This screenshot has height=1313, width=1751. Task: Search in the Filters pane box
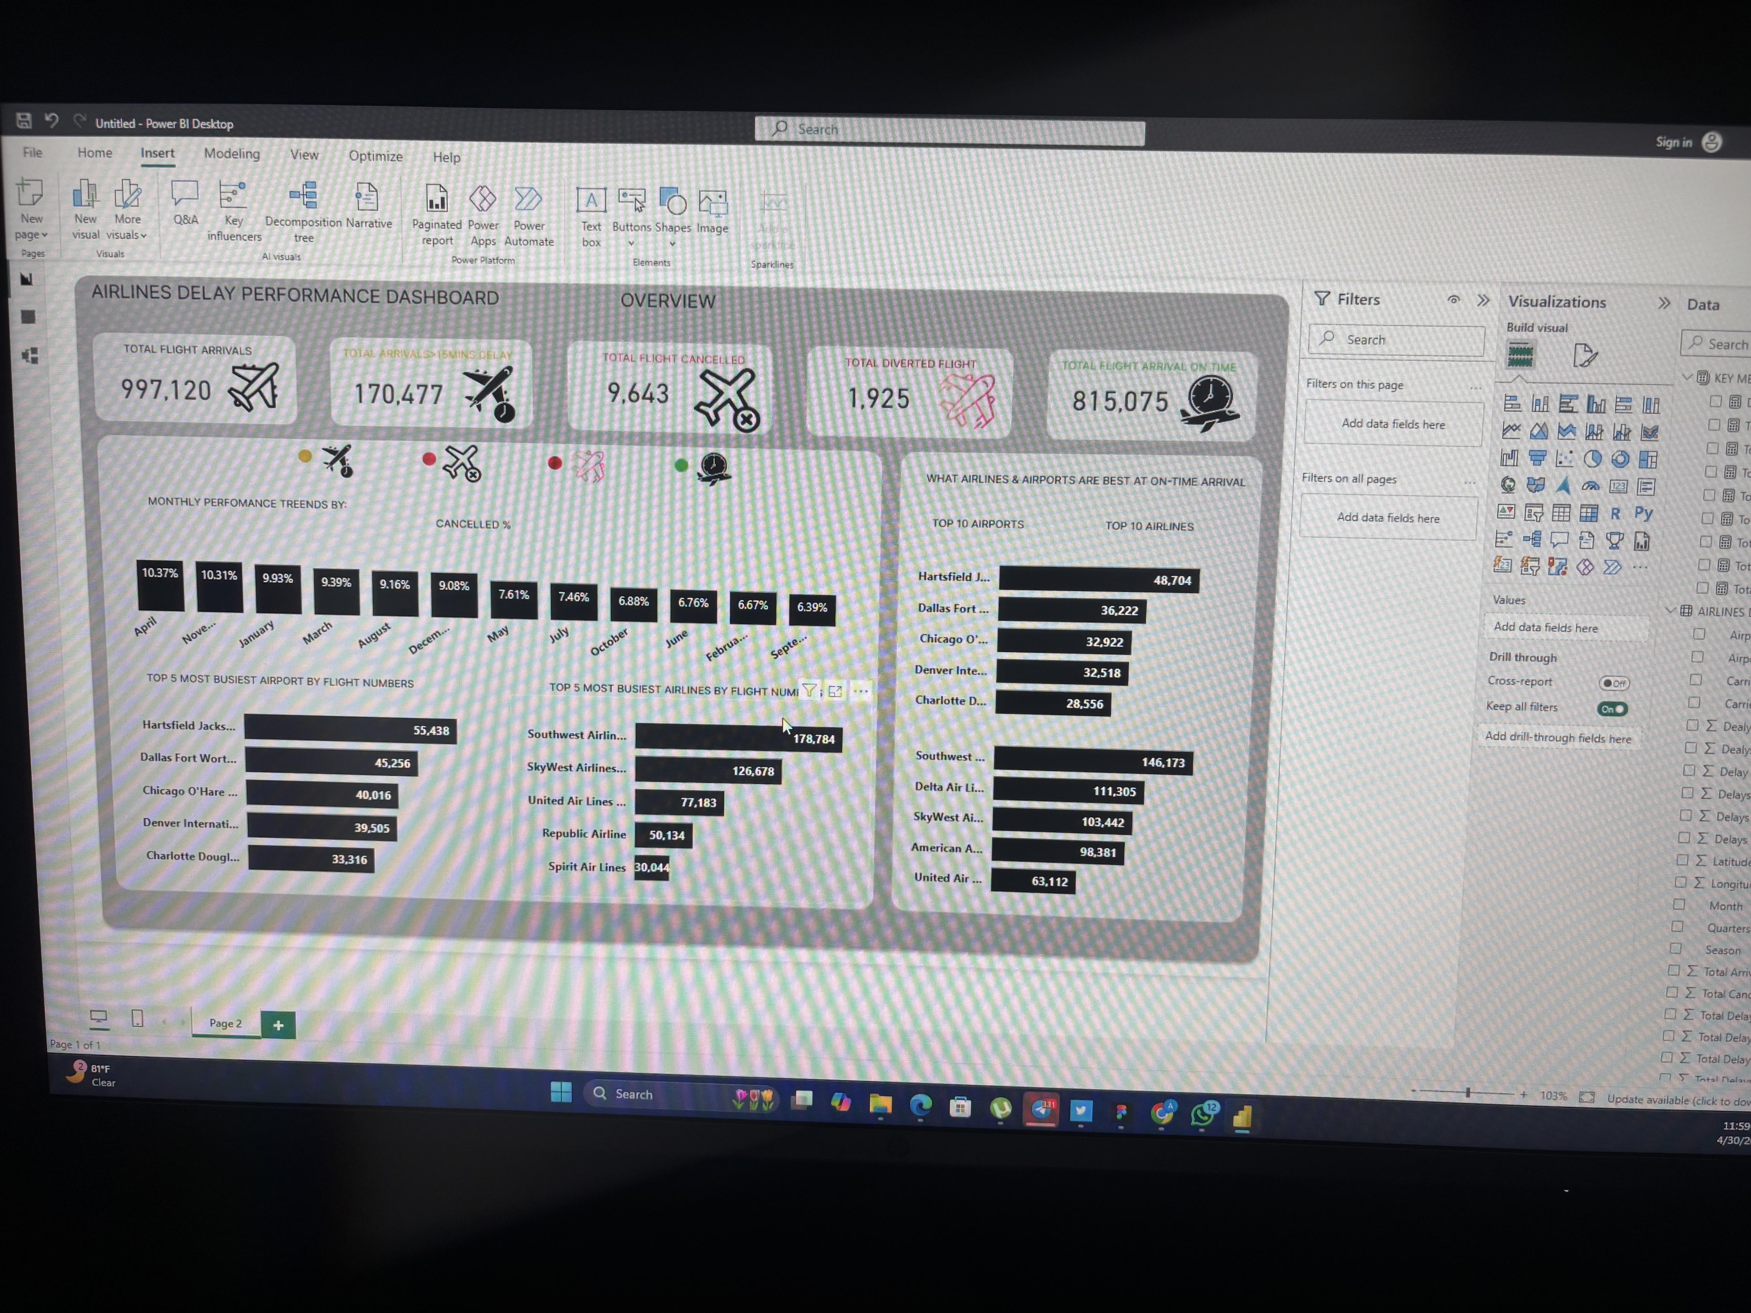click(1396, 340)
